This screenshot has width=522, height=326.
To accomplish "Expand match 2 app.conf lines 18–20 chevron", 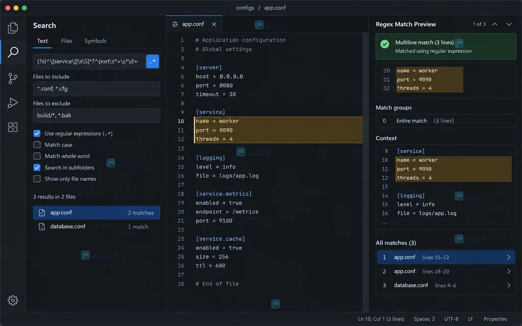I will point(508,271).
